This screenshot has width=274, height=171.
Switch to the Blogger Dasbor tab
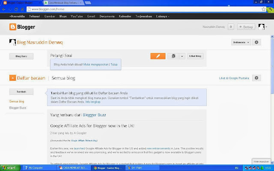pos(21,3)
